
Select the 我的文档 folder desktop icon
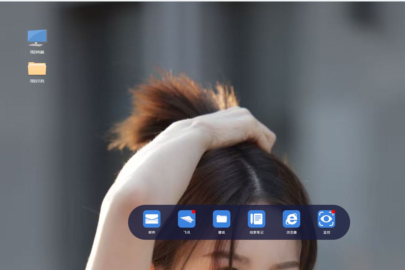coord(37,69)
